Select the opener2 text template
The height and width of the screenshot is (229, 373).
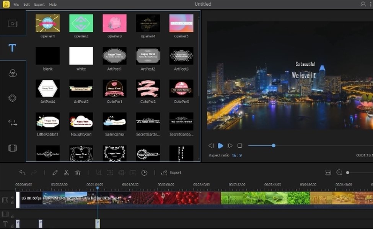[81, 23]
